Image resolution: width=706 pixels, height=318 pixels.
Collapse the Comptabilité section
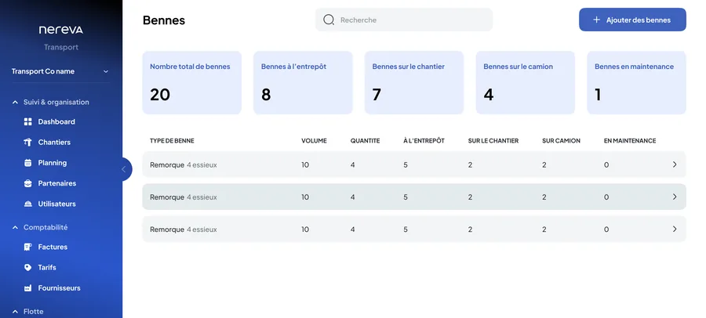(15, 228)
